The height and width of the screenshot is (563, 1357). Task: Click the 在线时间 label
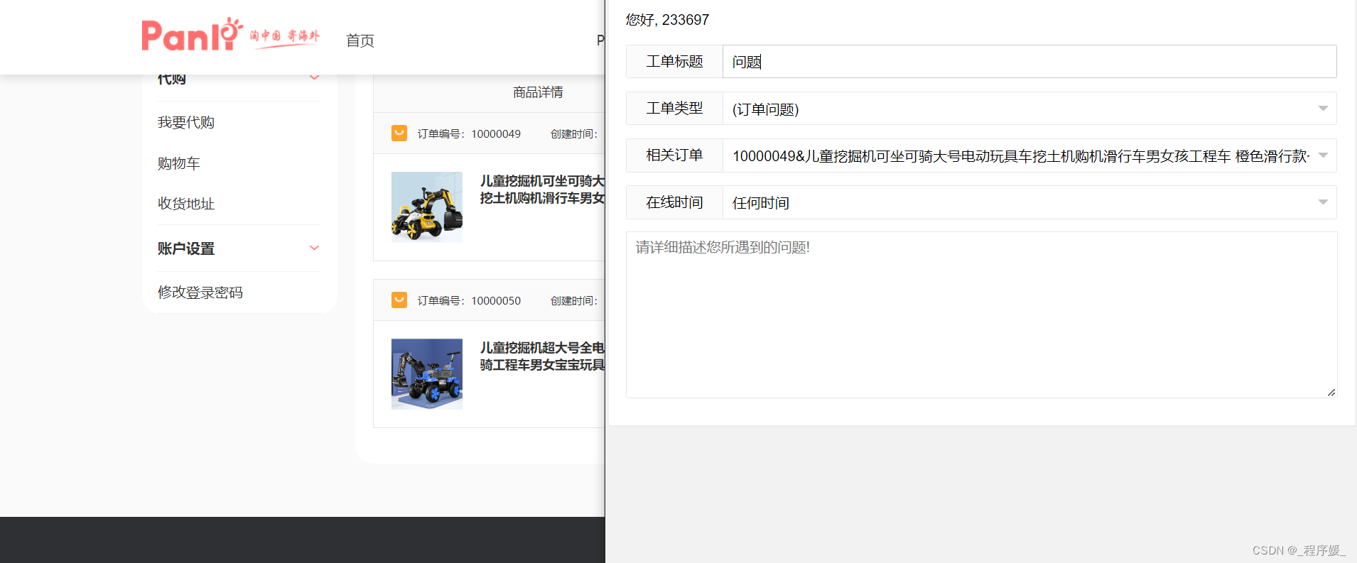point(674,202)
